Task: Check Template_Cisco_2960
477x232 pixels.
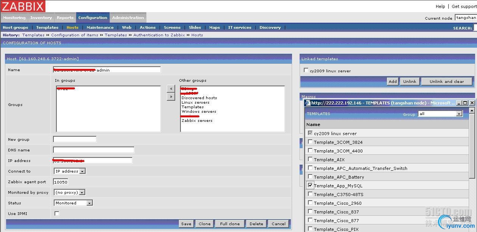Action: [310, 203]
